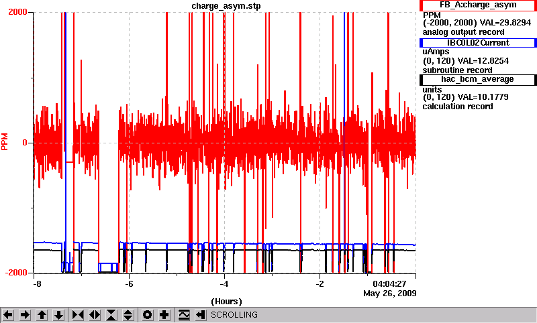Select the IBC0L02Current blue legend entry
The image size is (537, 323).
[x=478, y=43]
